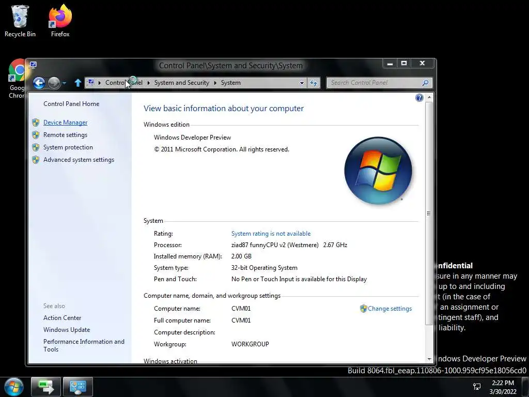Screen dimensions: 529x397
Task: Expand the arrow before Control Panel breadcrumb
Action: (x=100, y=83)
